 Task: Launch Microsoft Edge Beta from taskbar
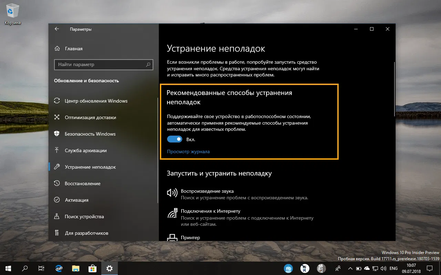(x=59, y=268)
